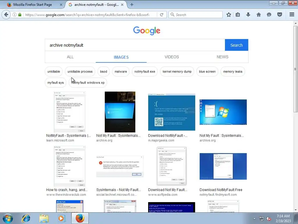Screen dimensions: 298x224
Task: Open a new tab with plus button
Action: pos(132,5)
